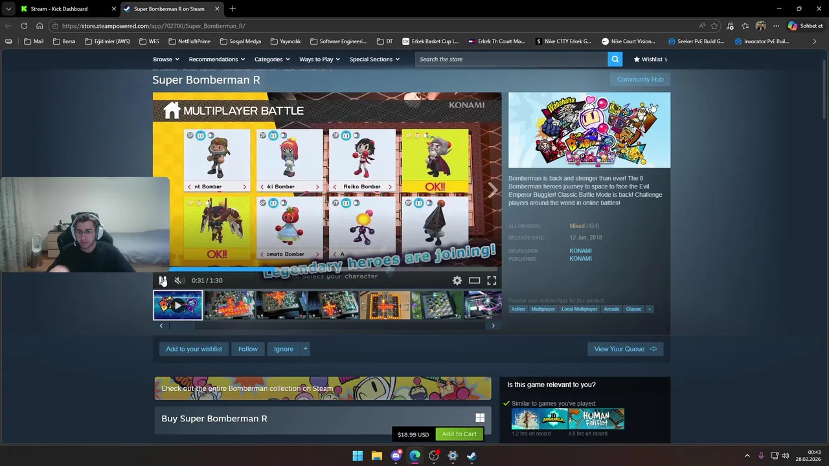Go to browser home page
829x466 pixels.
click(x=40, y=26)
